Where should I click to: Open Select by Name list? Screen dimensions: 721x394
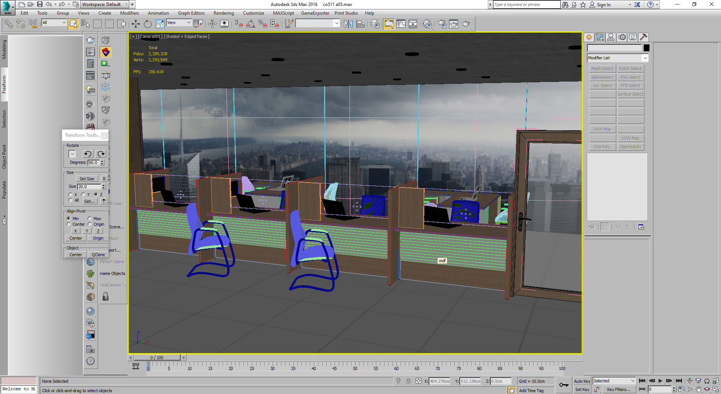pos(85,24)
